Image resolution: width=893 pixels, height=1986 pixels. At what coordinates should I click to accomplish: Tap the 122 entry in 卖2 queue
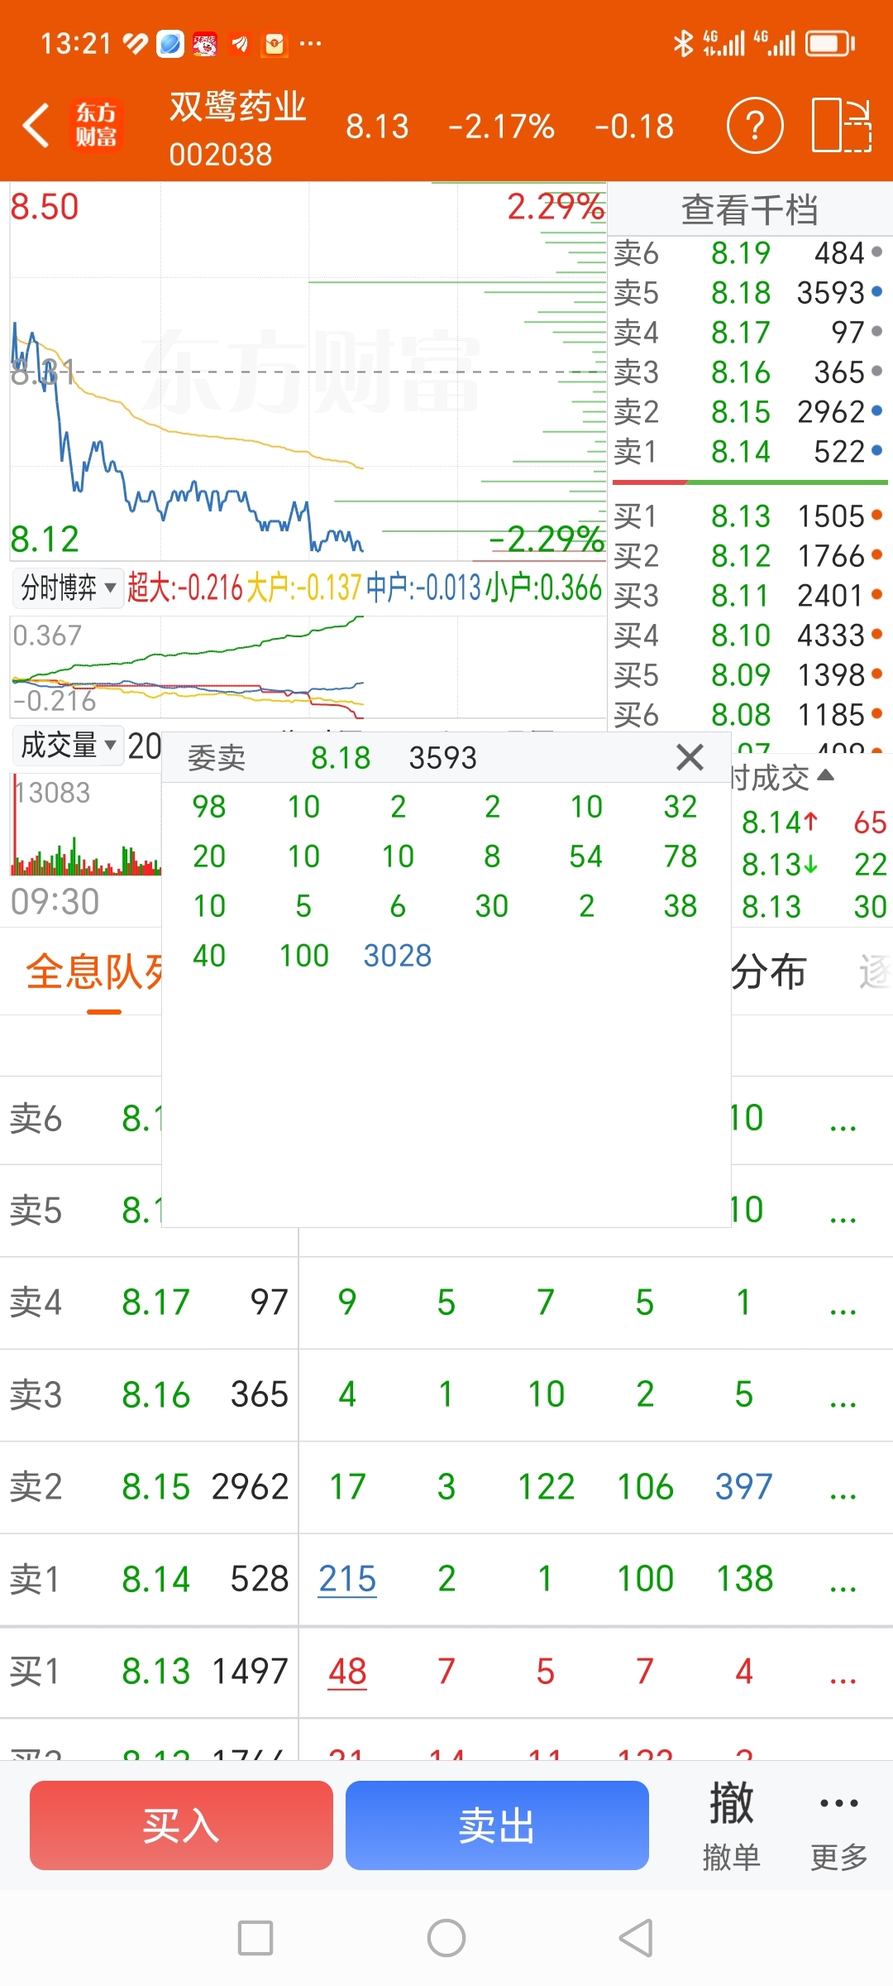pyautogui.click(x=546, y=1487)
